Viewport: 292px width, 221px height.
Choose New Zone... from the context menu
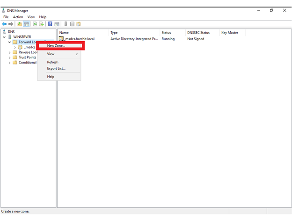(57, 46)
